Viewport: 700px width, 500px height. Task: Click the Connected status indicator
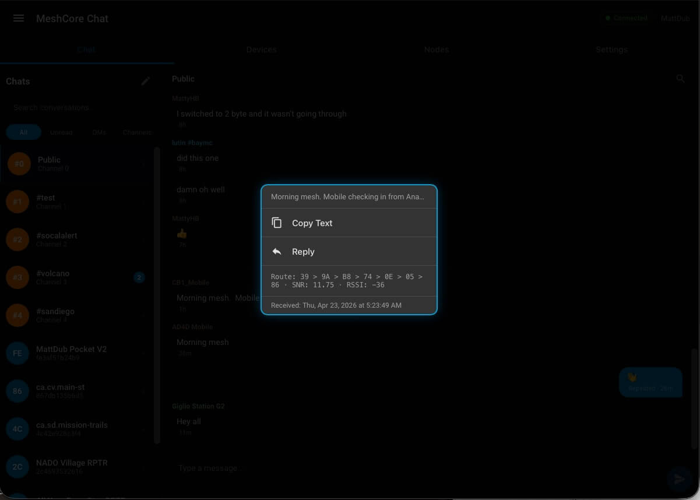point(626,18)
